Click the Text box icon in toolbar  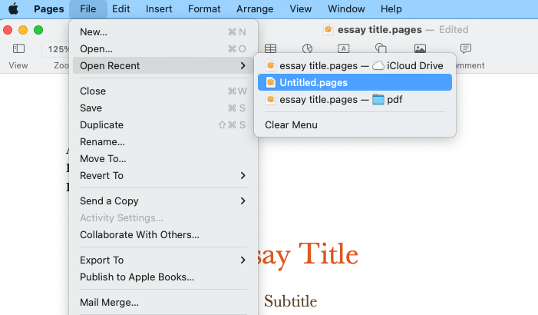pos(344,48)
